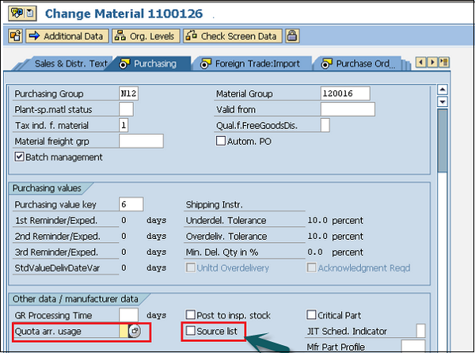Click the Shipping Instr. label

pos(215,205)
